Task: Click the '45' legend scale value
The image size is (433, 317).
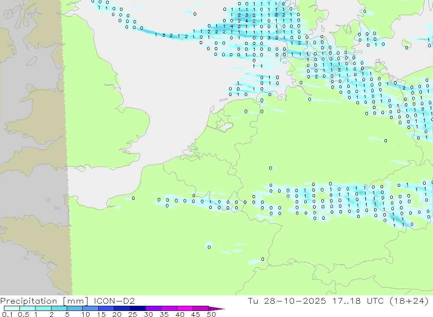Action: [x=196, y=314]
